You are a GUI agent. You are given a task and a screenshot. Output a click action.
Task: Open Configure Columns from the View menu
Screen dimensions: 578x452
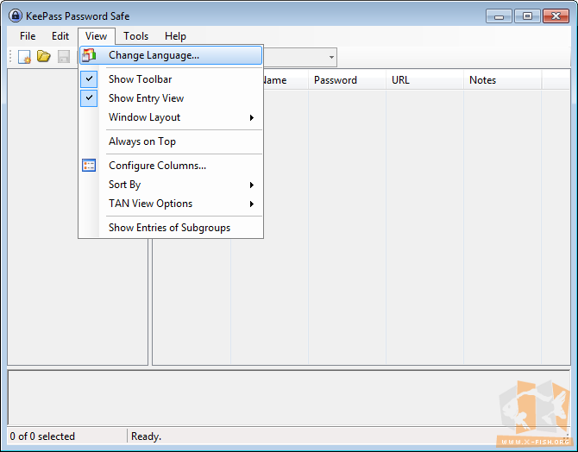pyautogui.click(x=157, y=166)
